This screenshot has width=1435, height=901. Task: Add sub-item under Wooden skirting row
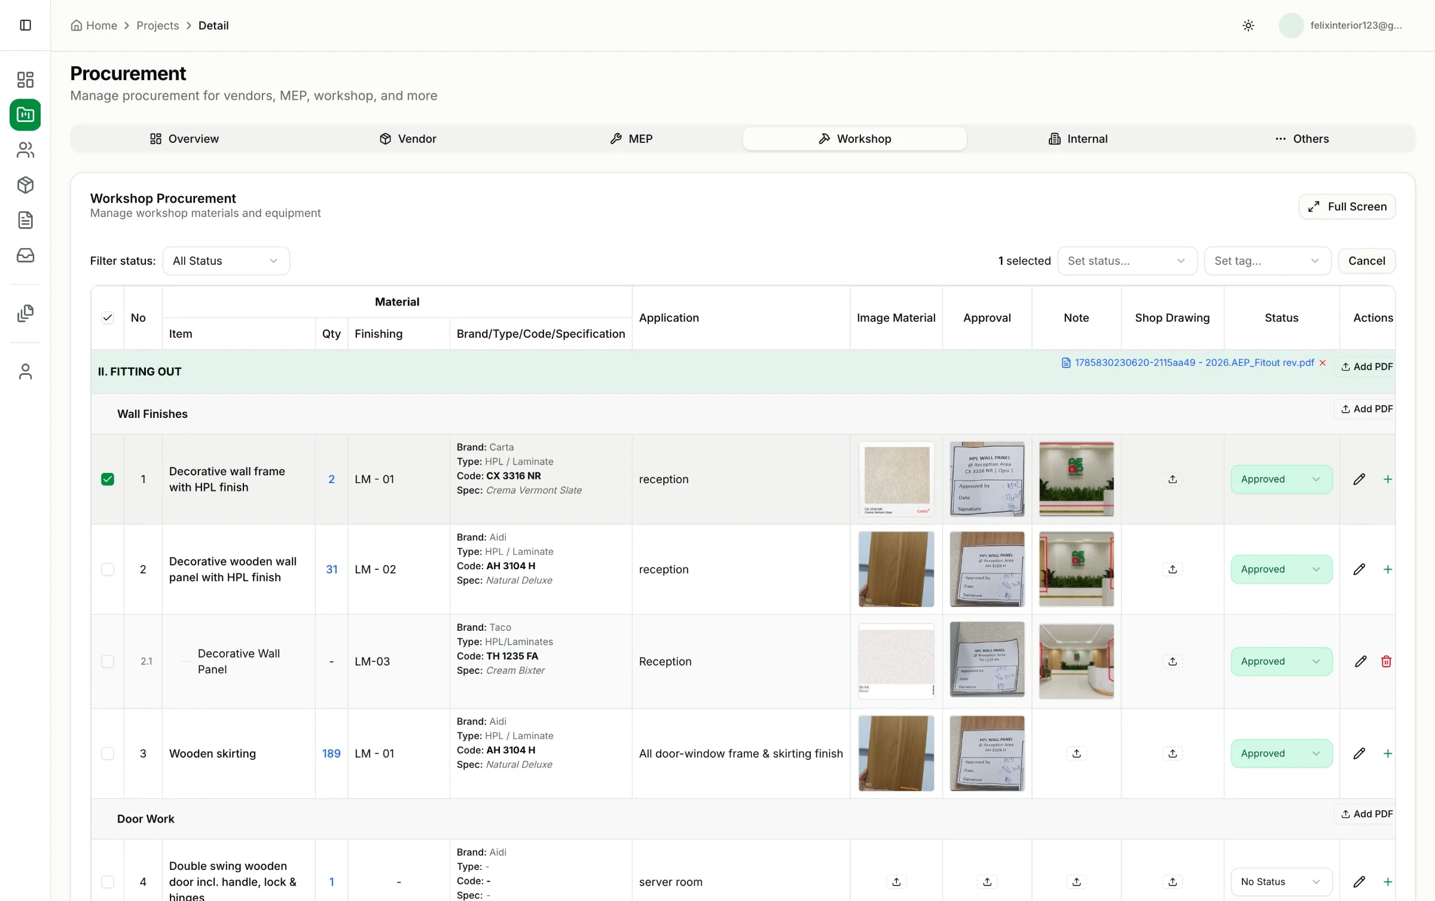click(1388, 753)
